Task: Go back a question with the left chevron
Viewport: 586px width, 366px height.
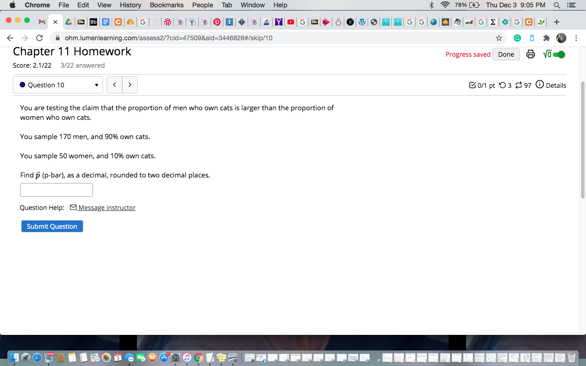Action: point(114,85)
